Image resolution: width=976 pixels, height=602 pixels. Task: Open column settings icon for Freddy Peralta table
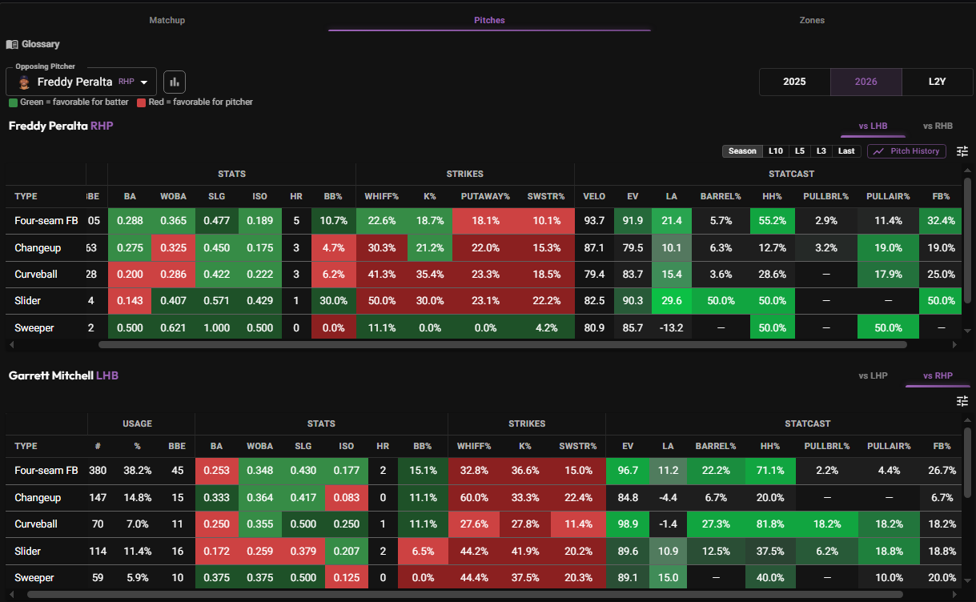pos(962,150)
